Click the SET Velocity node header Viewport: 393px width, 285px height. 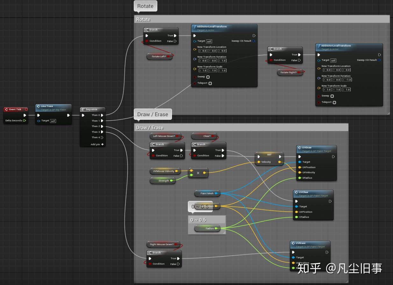point(269,154)
